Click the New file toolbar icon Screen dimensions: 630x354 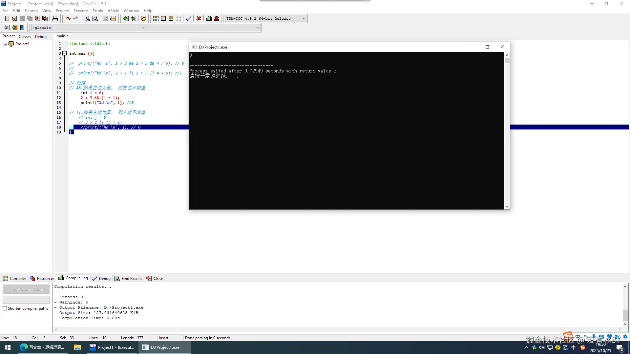point(7,18)
